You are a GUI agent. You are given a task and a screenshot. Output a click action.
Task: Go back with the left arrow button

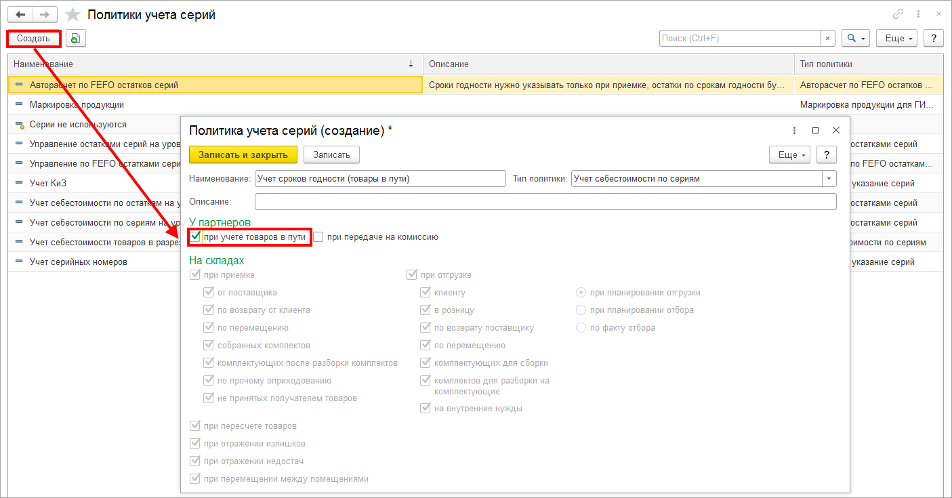click(20, 14)
